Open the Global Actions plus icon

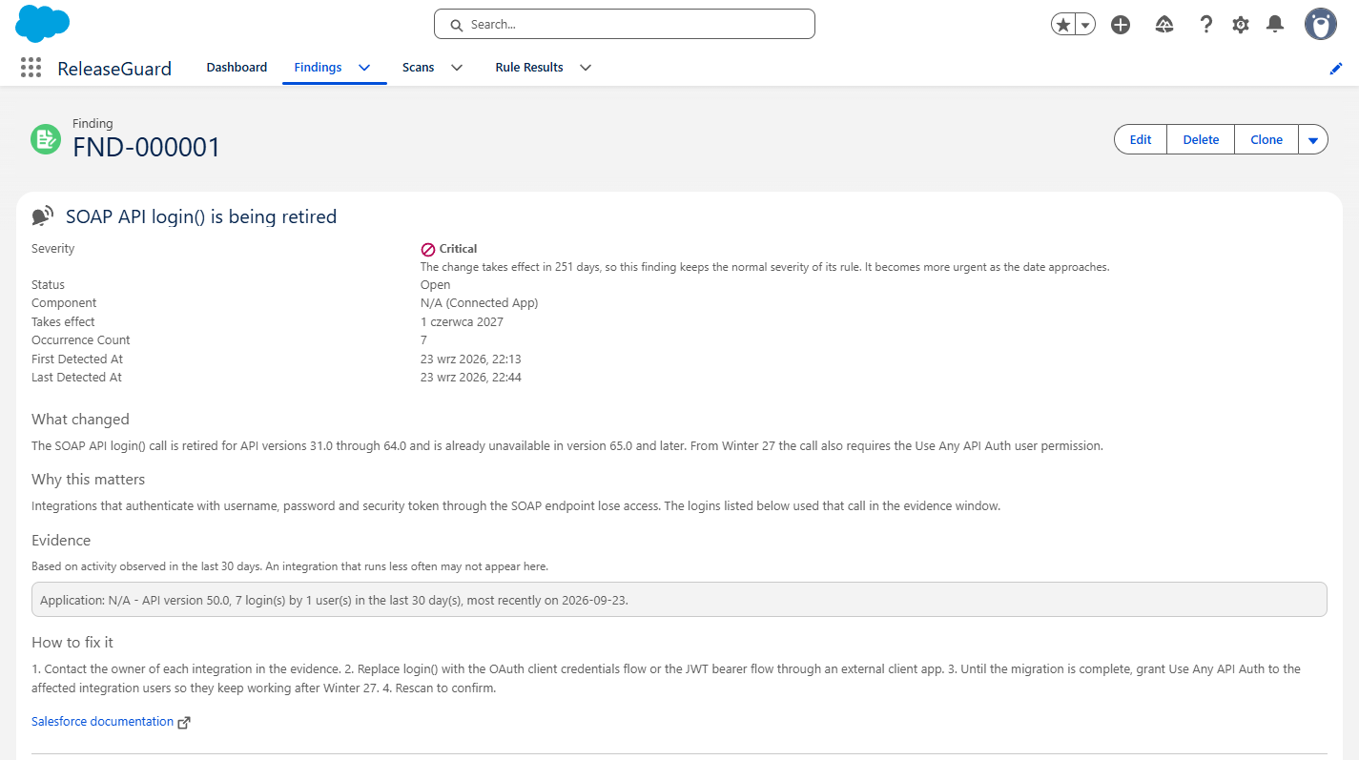pos(1121,25)
